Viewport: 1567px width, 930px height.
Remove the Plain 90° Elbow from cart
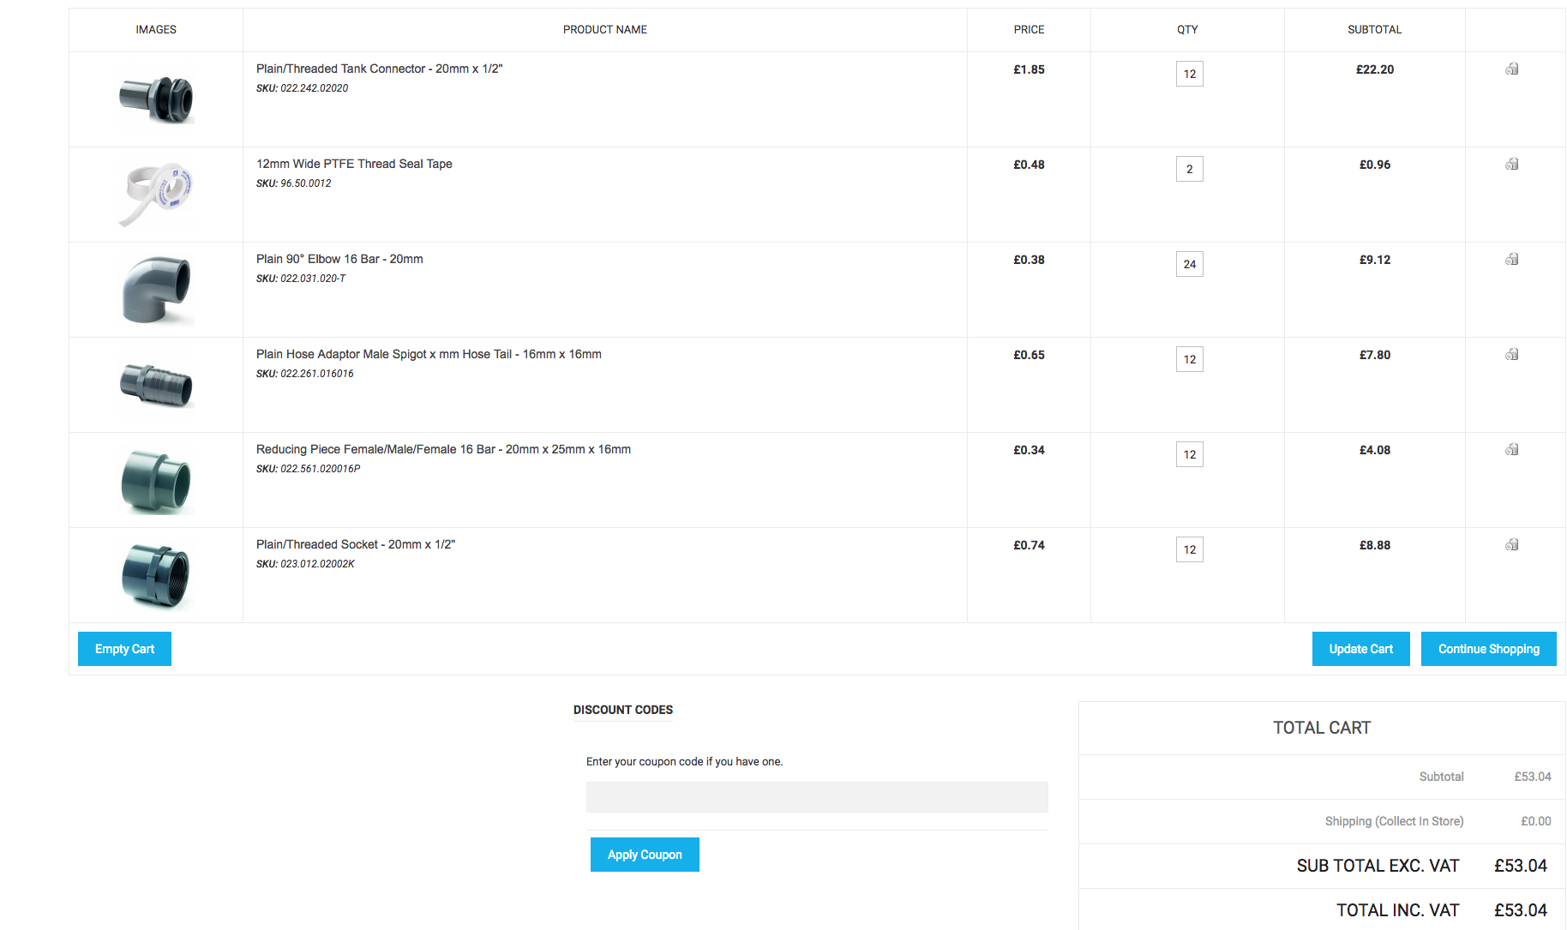(x=1512, y=260)
